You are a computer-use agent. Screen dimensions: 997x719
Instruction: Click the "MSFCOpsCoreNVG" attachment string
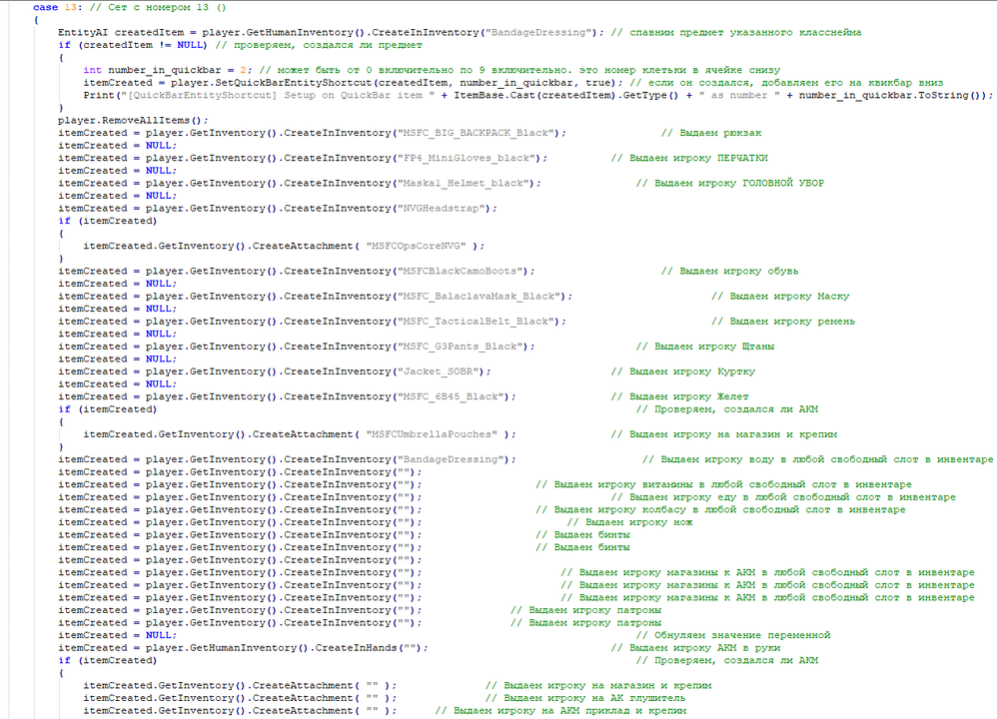tap(416, 246)
